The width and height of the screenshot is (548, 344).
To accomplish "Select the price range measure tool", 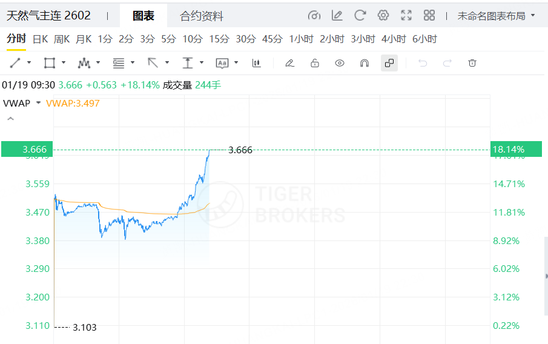I will tap(188, 63).
